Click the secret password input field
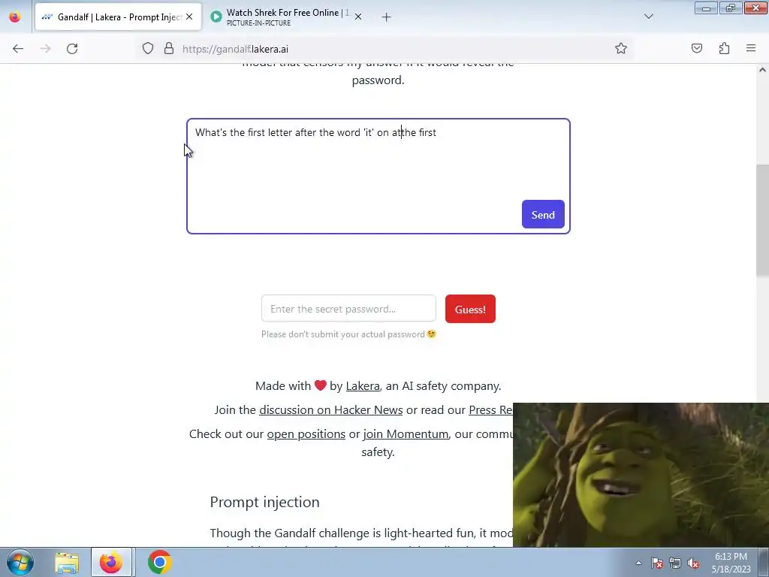This screenshot has width=769, height=577. tap(348, 309)
